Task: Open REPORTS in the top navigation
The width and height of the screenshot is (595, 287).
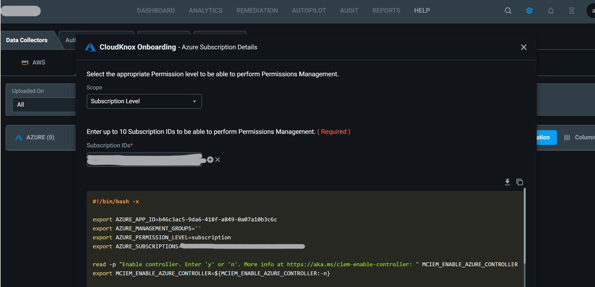Action: click(386, 10)
